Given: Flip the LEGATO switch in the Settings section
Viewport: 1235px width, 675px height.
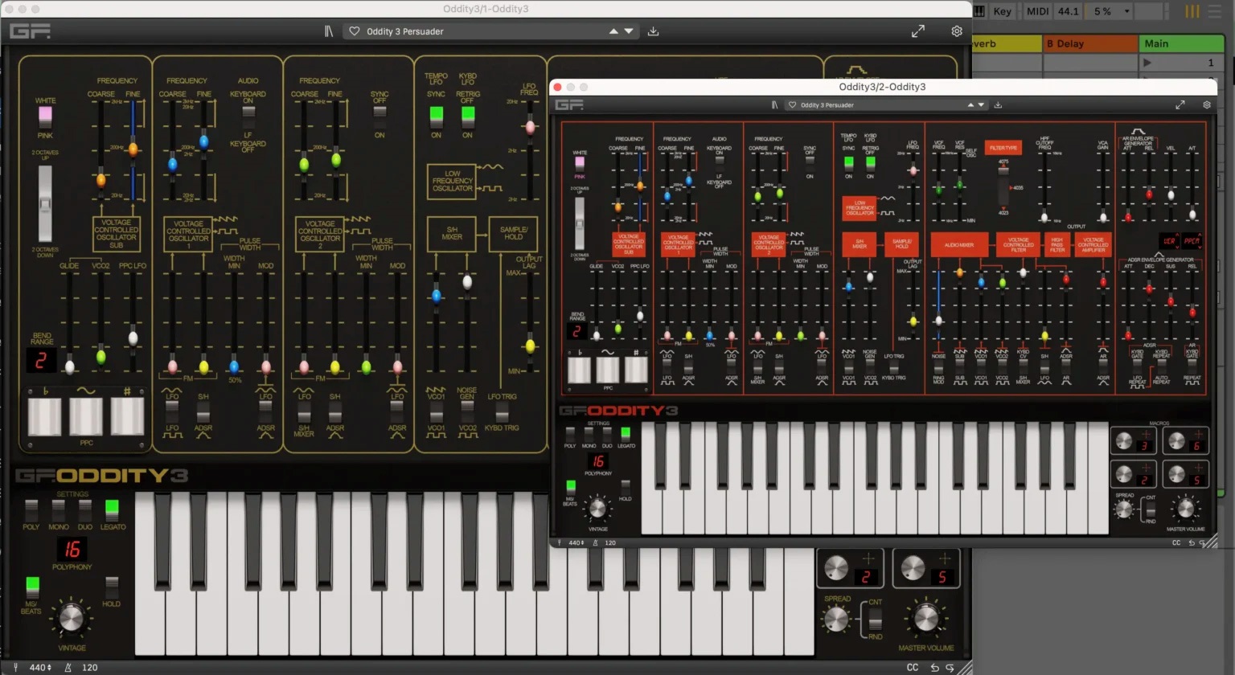Looking at the screenshot, I should click(x=112, y=509).
